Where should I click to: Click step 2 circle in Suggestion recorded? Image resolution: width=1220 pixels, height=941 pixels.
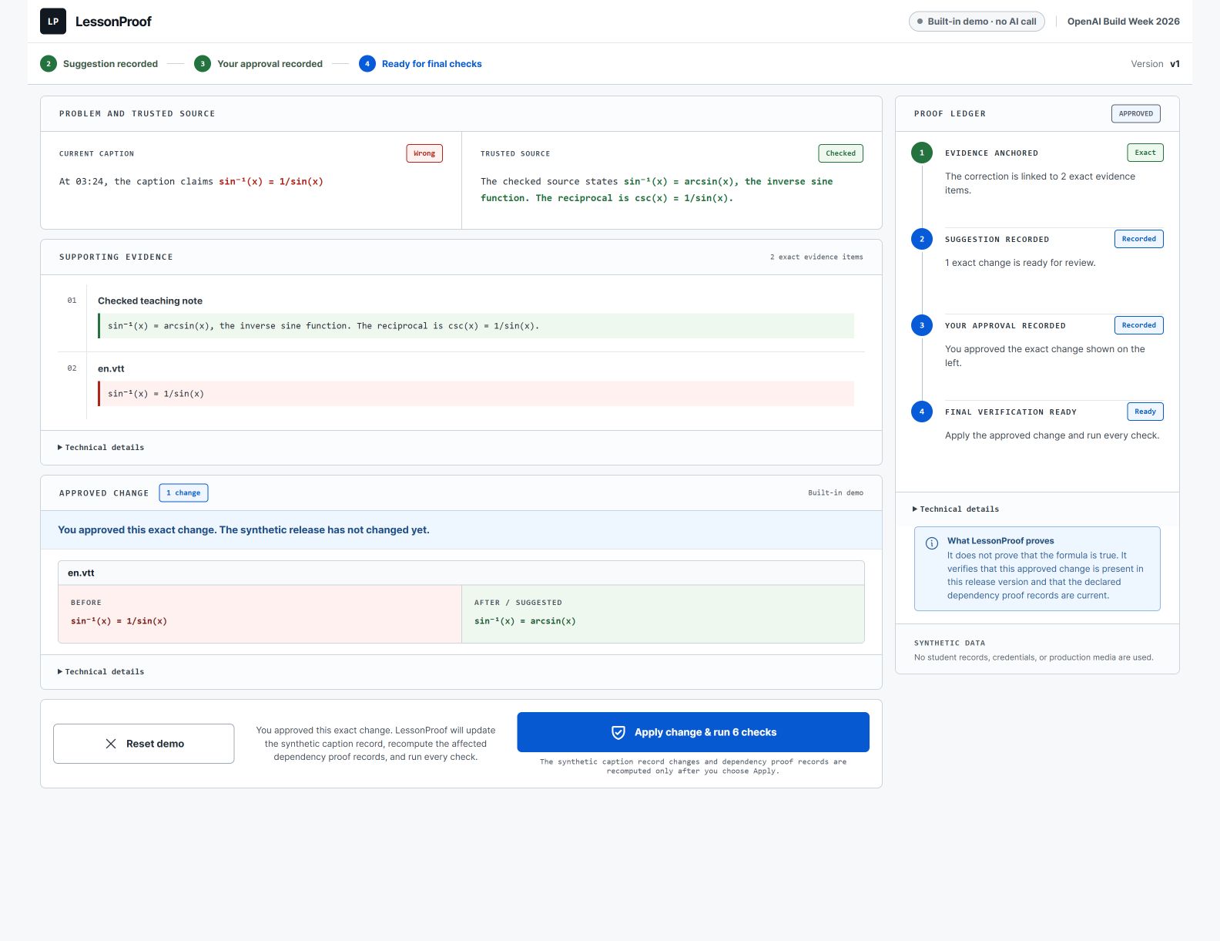[x=49, y=64]
